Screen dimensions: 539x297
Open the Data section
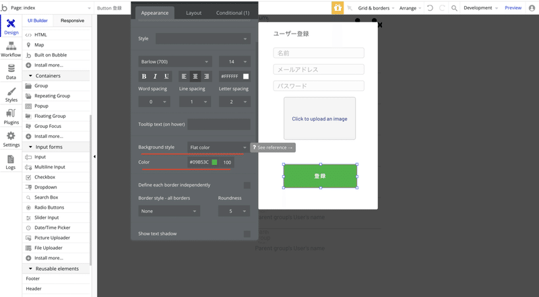(x=11, y=72)
